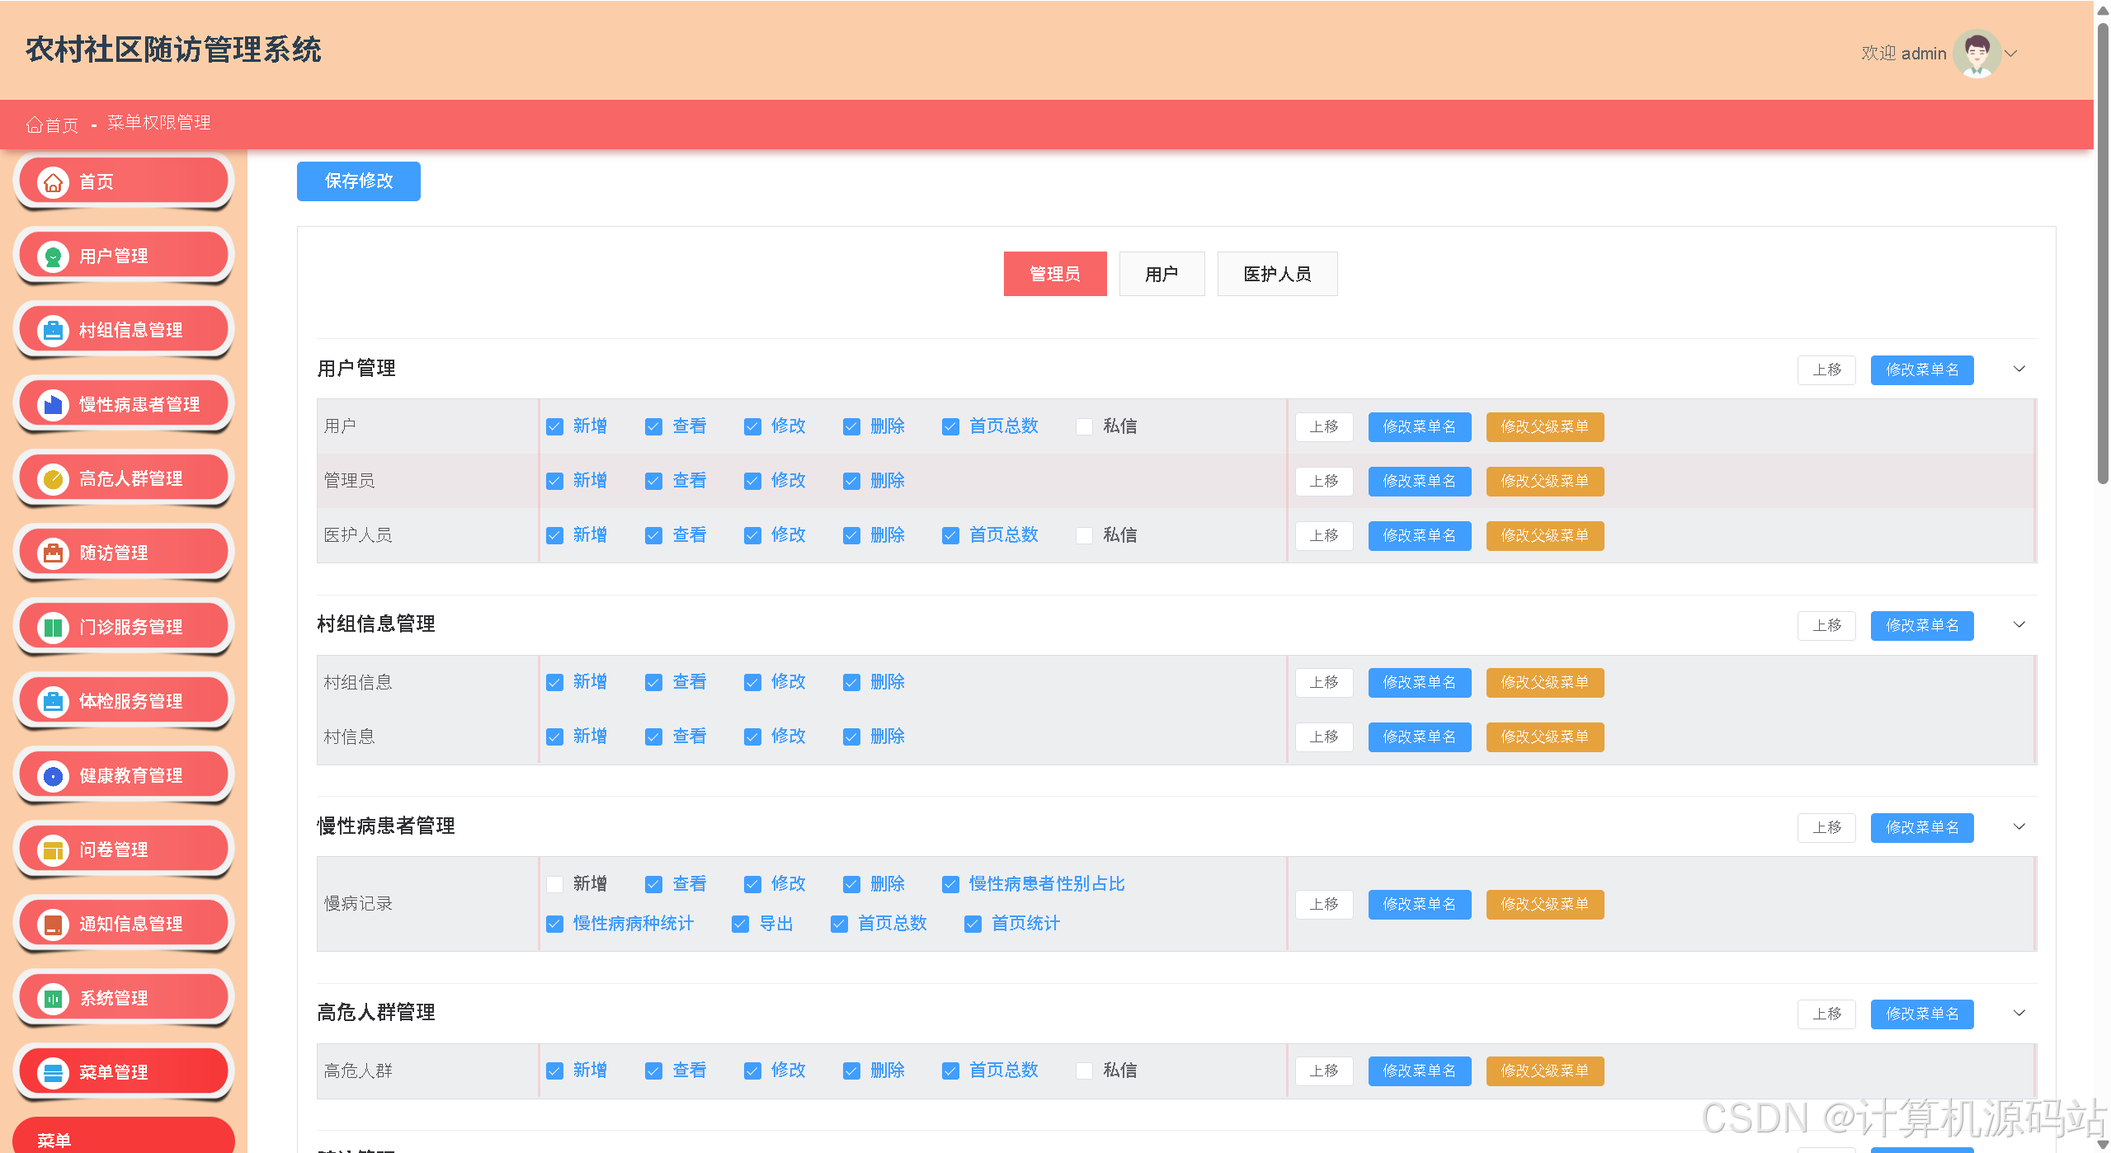
Task: Click 修改父级菜单 for 管理员 row
Action: tap(1545, 481)
